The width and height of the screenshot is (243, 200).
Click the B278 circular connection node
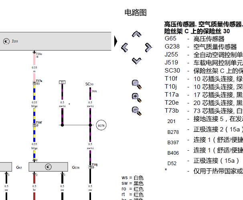[101, 125]
